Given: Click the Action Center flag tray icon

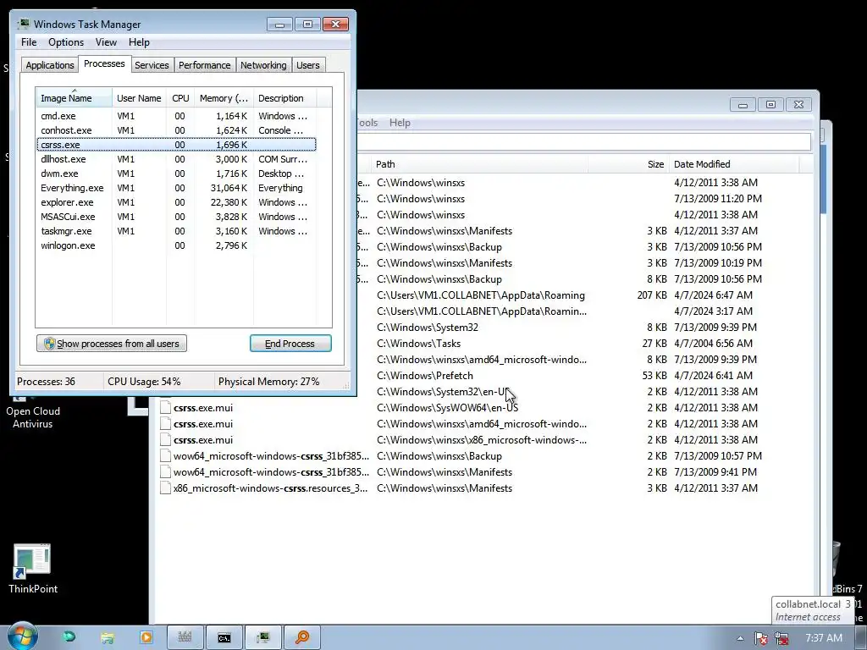Looking at the screenshot, I should click(x=761, y=638).
